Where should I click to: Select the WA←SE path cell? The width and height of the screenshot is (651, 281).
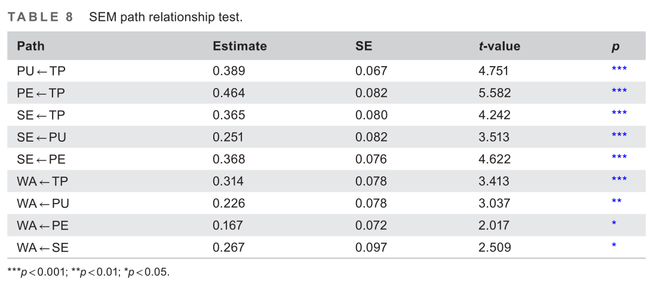[42, 247]
